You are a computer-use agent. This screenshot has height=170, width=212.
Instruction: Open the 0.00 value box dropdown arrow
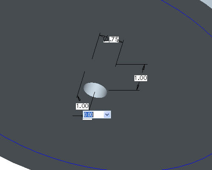click(107, 115)
